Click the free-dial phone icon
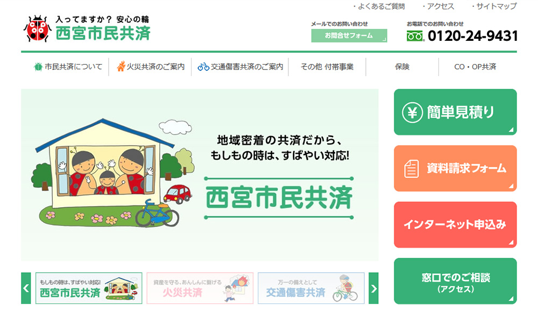The image size is (538, 312). click(415, 36)
